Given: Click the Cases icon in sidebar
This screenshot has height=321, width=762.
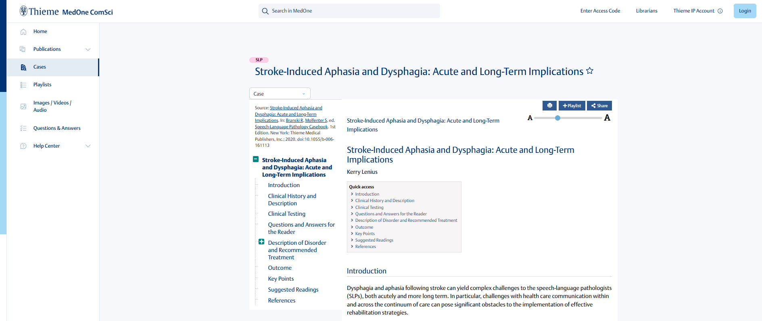Looking at the screenshot, I should coord(23,67).
